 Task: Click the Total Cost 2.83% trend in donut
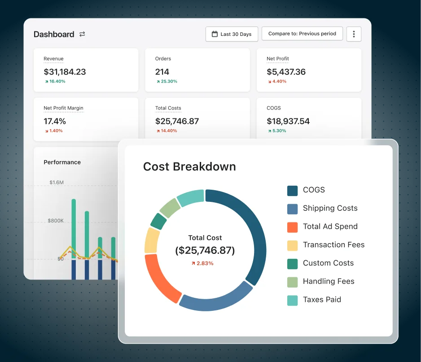point(202,263)
